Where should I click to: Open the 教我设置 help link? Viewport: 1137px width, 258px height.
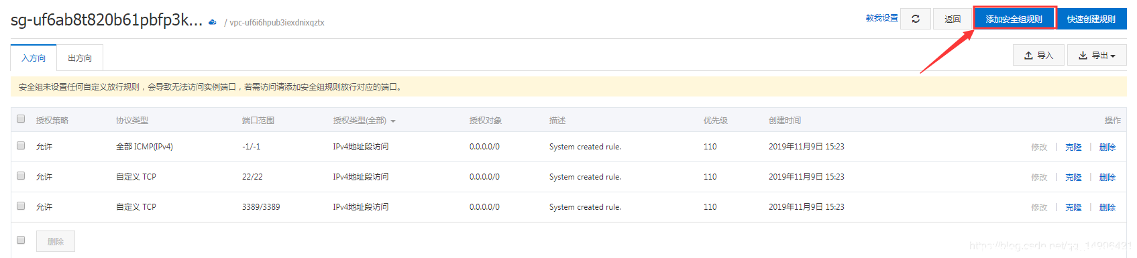coord(881,18)
